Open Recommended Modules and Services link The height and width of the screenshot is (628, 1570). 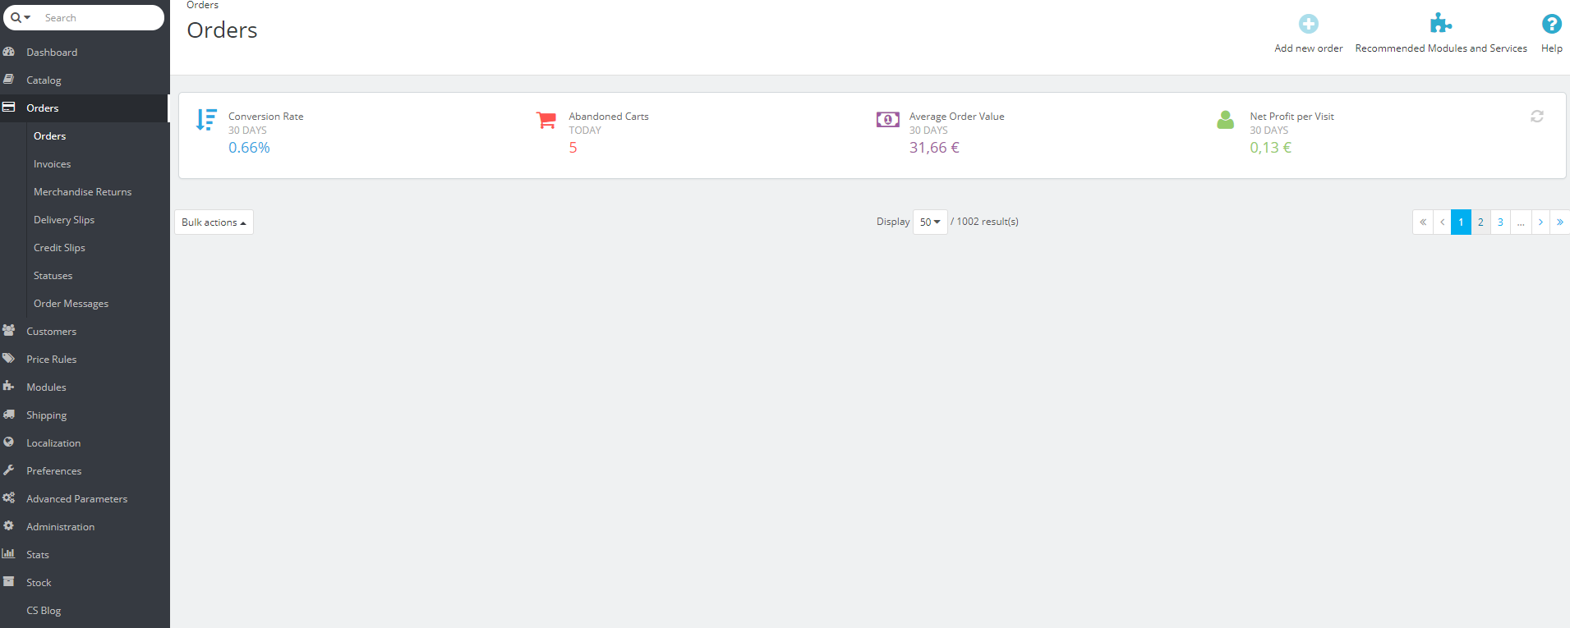click(x=1441, y=48)
